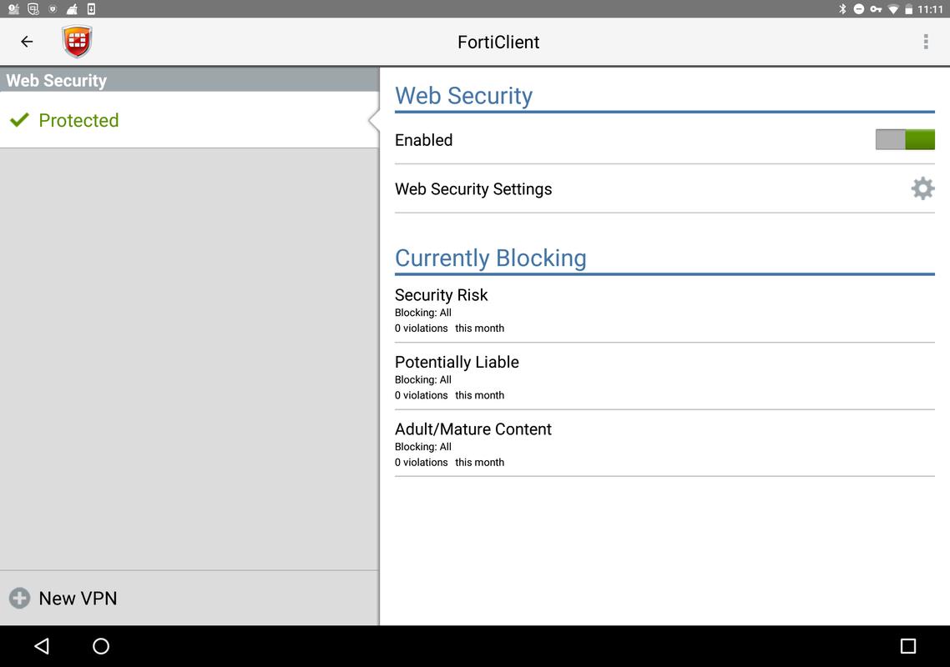Click the FortiClient shield logo
This screenshot has height=667, width=950.
pos(77,41)
